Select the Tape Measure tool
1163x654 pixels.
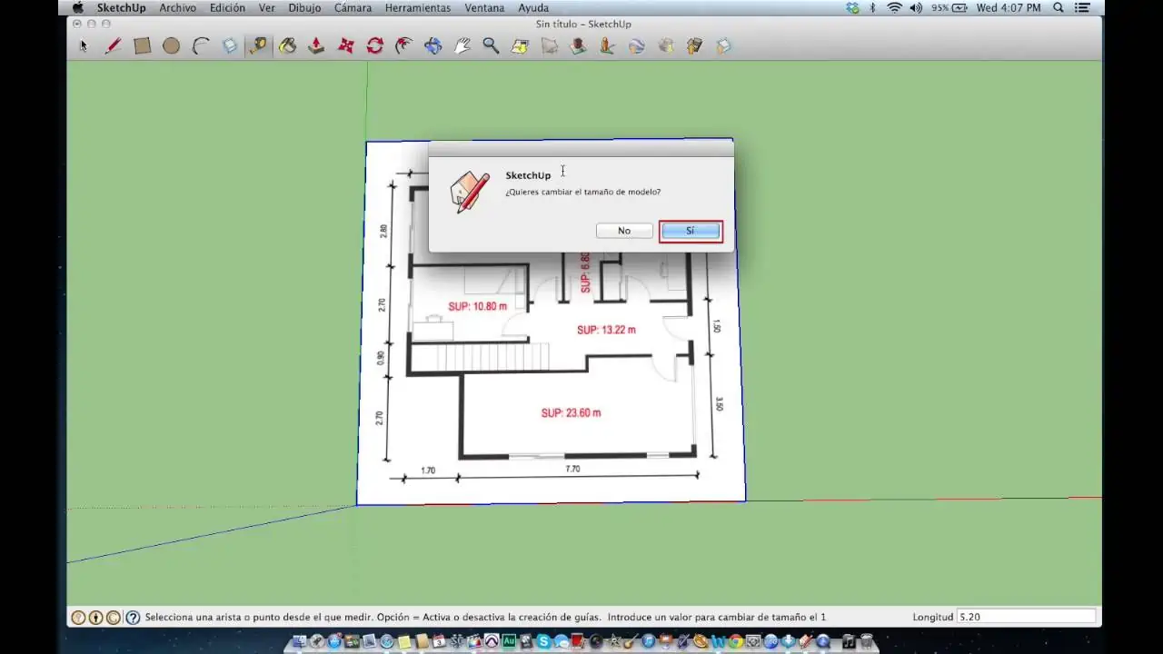258,45
